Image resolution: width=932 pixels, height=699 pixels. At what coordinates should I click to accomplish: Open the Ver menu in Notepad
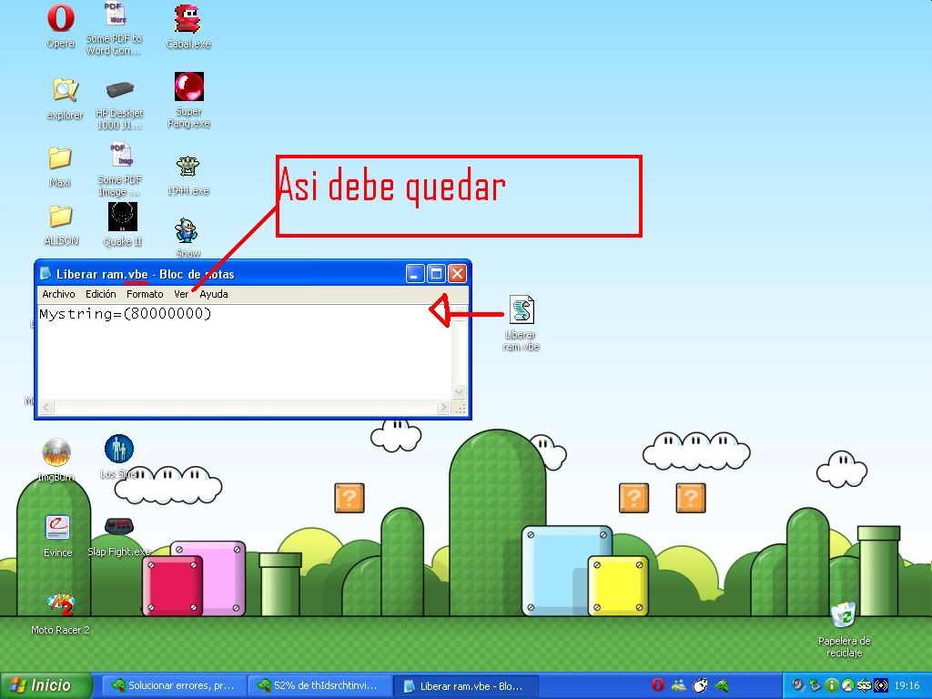(x=181, y=294)
